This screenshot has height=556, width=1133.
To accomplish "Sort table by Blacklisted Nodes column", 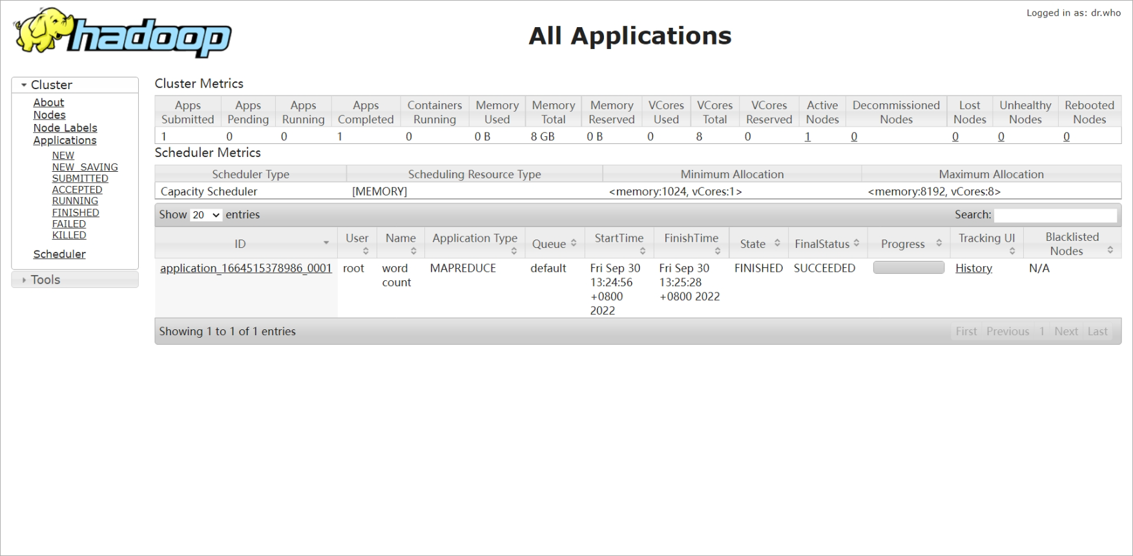I will click(x=1072, y=243).
